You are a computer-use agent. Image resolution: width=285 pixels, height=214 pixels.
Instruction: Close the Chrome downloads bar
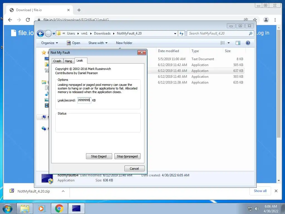[x=276, y=191]
